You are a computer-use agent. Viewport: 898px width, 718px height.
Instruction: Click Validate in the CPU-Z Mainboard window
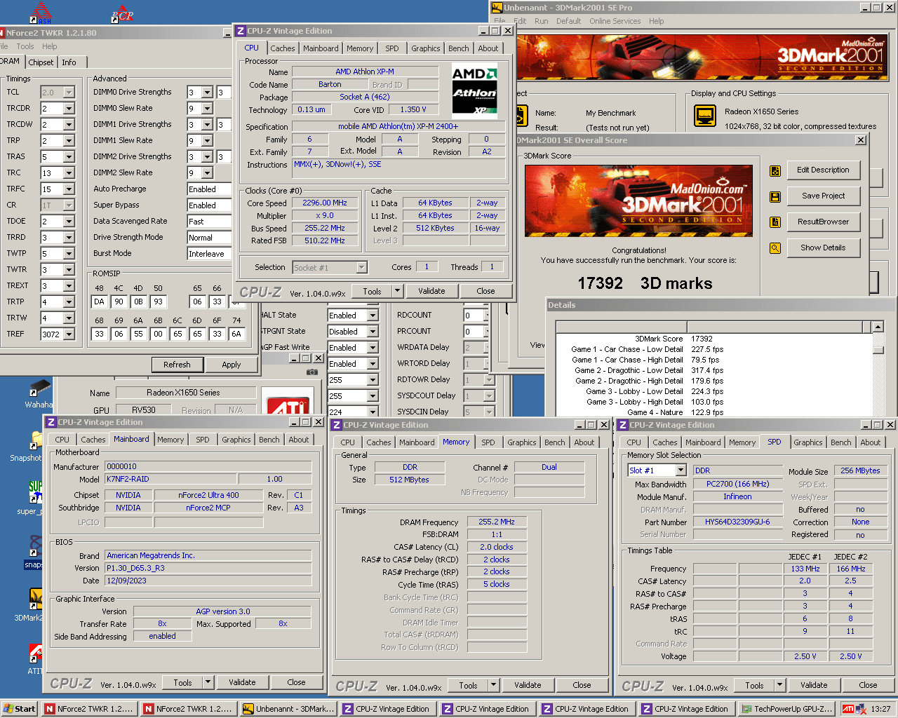[x=242, y=682]
